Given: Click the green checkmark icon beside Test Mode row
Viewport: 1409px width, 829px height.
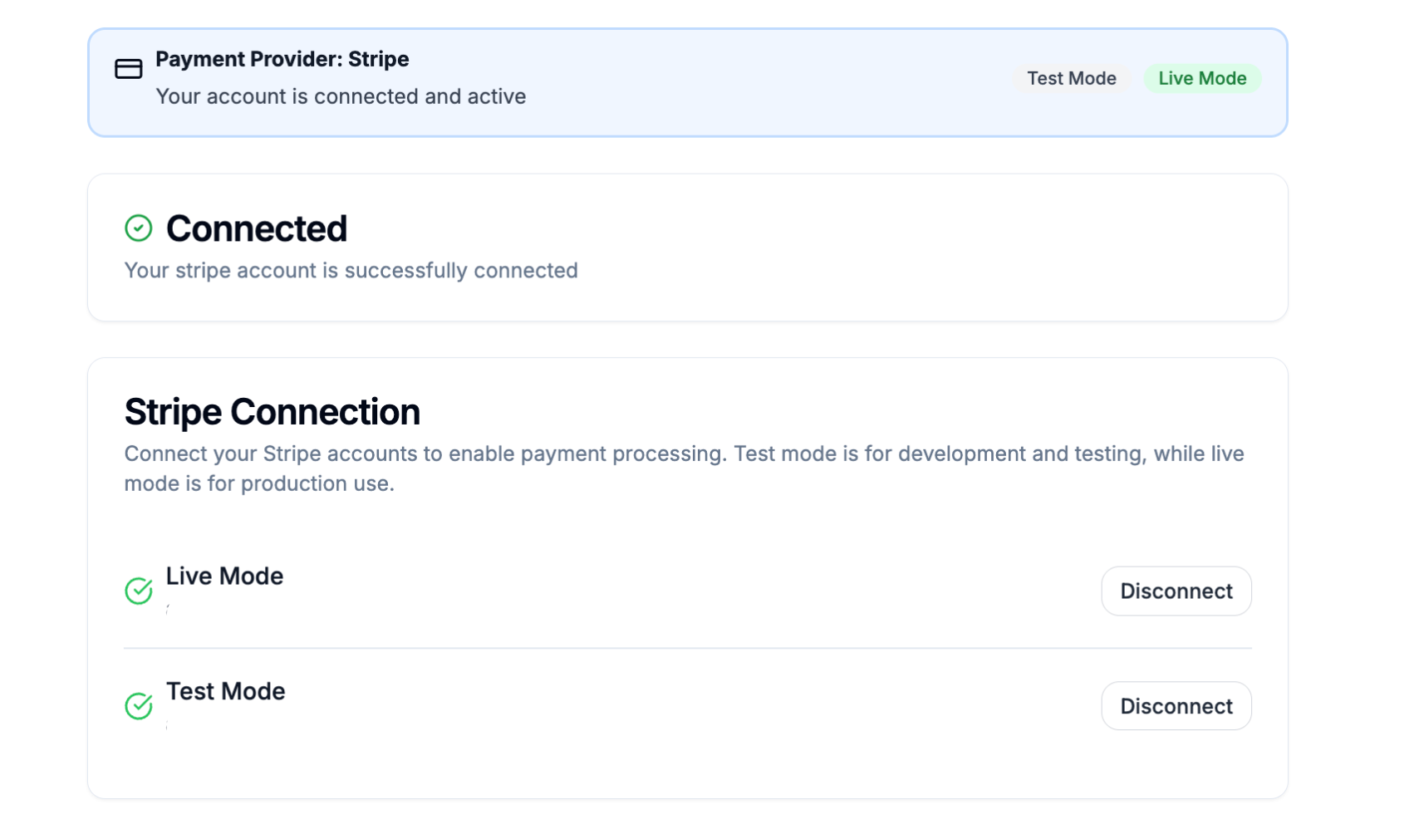Looking at the screenshot, I should 139,706.
